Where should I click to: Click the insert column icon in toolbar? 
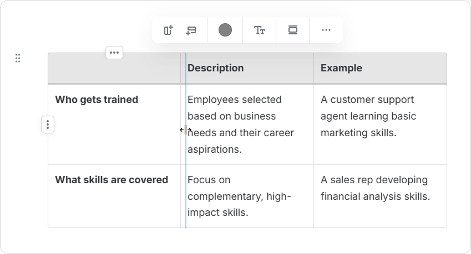(x=168, y=30)
